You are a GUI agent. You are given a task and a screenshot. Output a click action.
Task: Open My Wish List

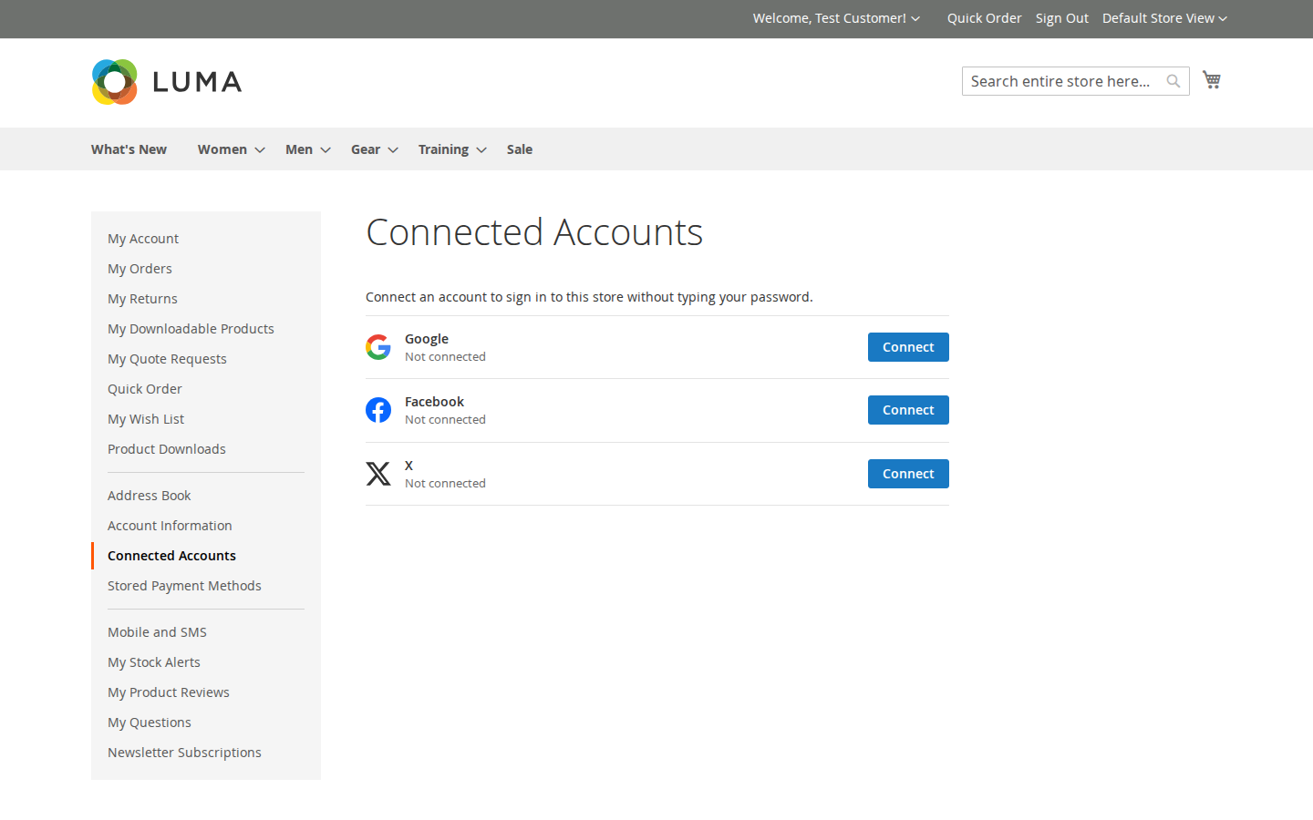[146, 419]
